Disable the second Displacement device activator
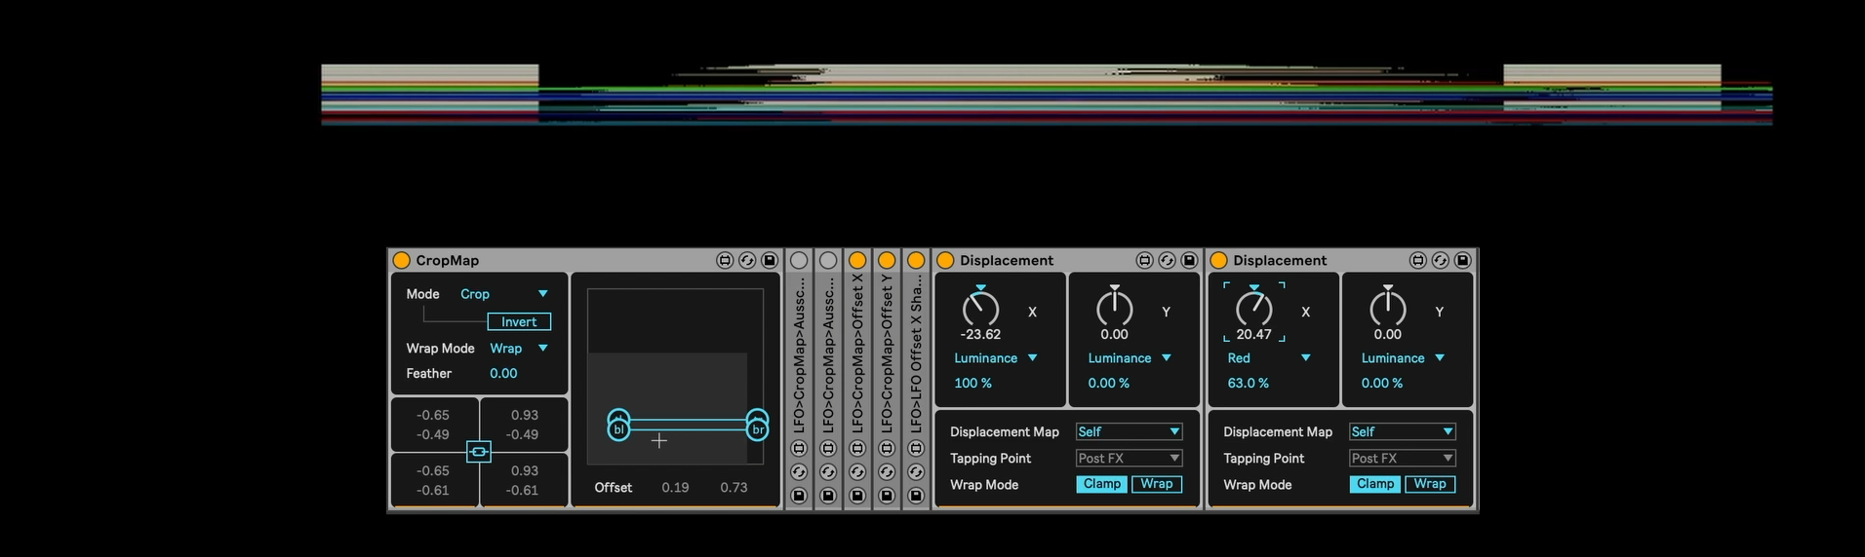The width and height of the screenshot is (1865, 557). pos(1218,260)
